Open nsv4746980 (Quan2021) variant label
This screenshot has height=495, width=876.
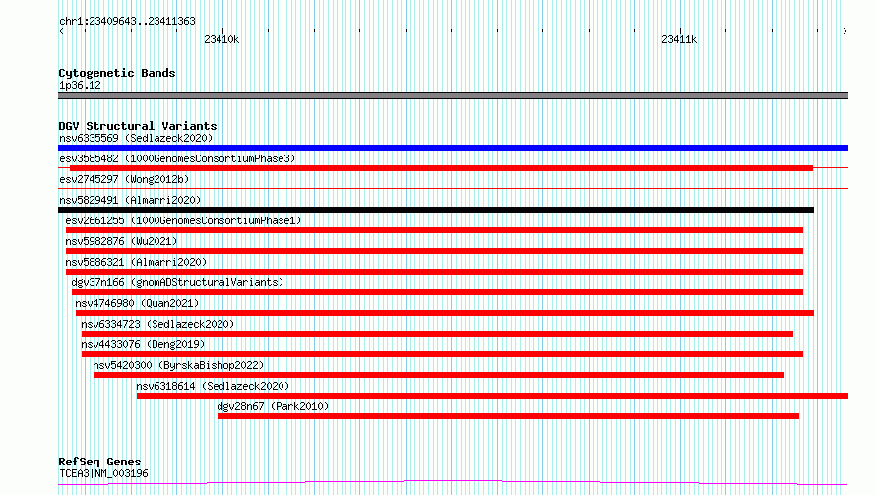point(137,303)
